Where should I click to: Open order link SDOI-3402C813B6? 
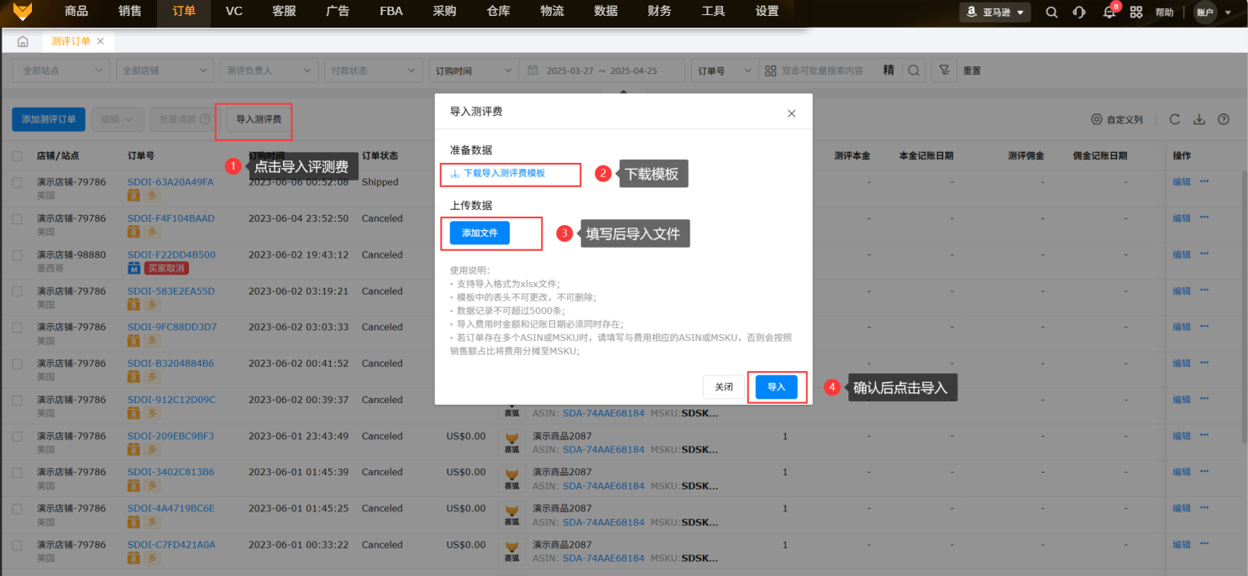(170, 472)
